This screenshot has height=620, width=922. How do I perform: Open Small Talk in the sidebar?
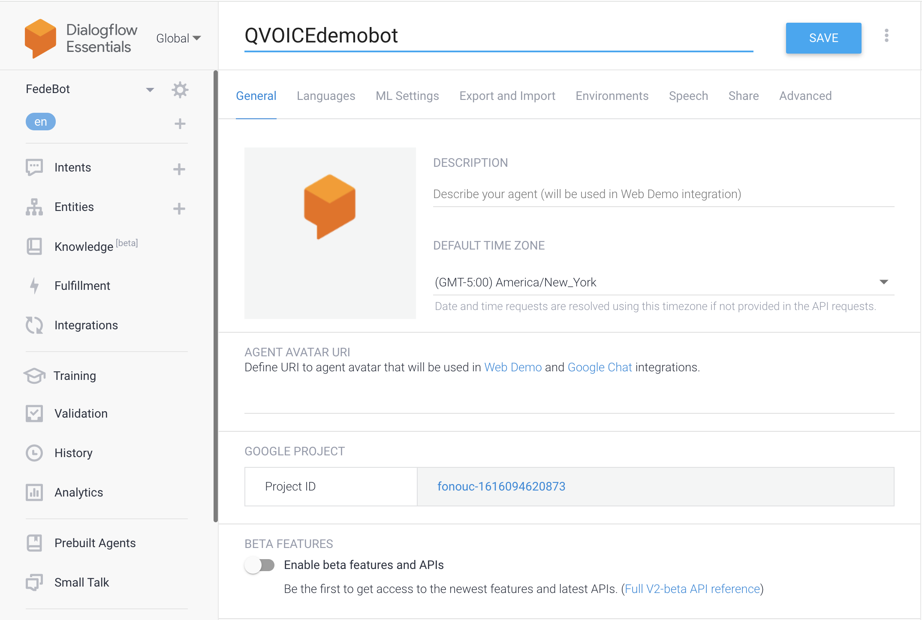82,583
